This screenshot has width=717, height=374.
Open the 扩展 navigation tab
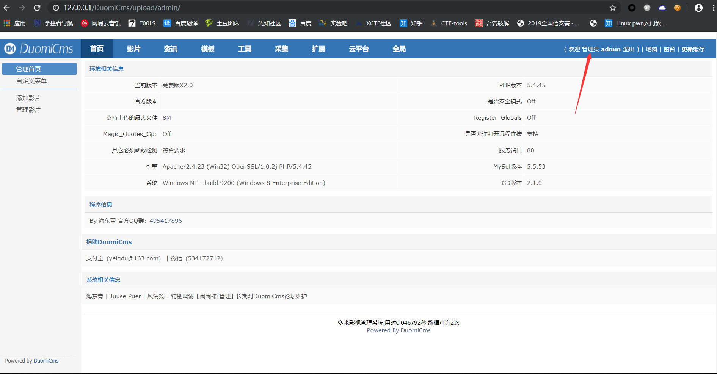tap(318, 49)
